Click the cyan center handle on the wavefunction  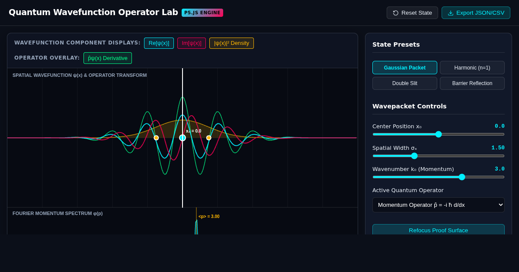pyautogui.click(x=183, y=138)
